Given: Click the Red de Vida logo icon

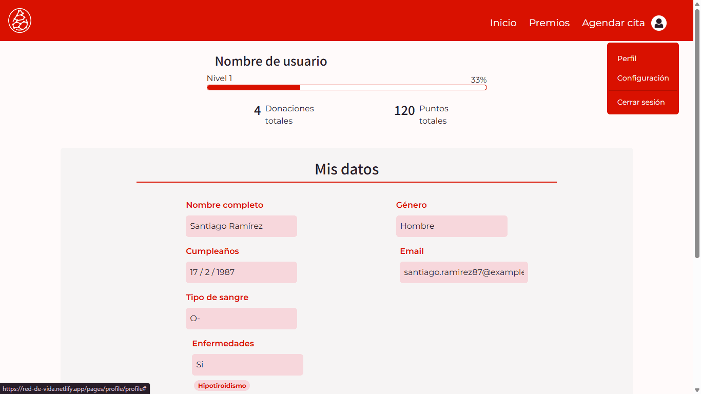Looking at the screenshot, I should coord(20,21).
